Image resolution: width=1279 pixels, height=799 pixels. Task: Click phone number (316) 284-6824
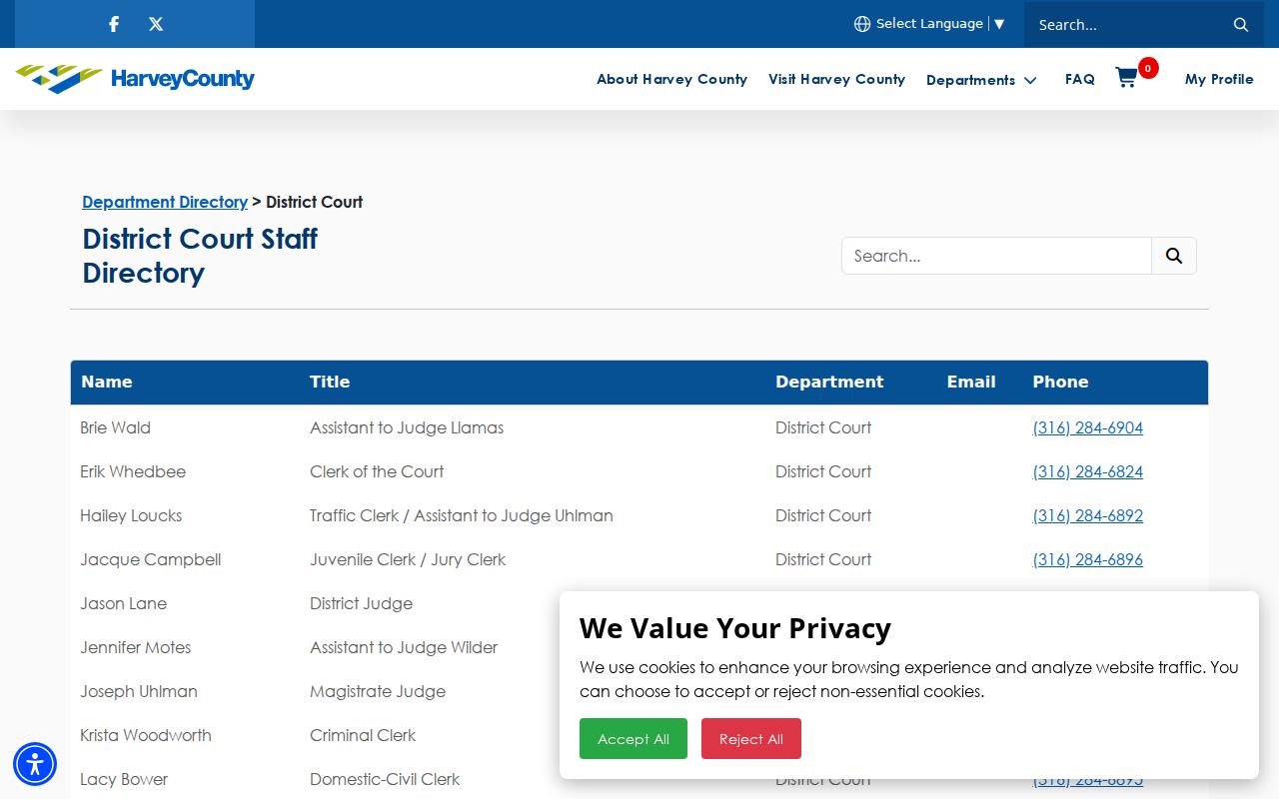(1088, 471)
